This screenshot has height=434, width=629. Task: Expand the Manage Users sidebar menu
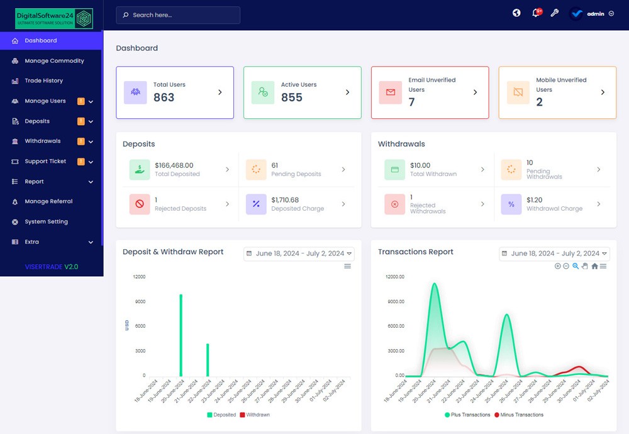pos(52,101)
